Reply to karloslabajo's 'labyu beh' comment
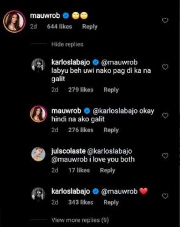The height and width of the screenshot is (227, 180). point(111,90)
